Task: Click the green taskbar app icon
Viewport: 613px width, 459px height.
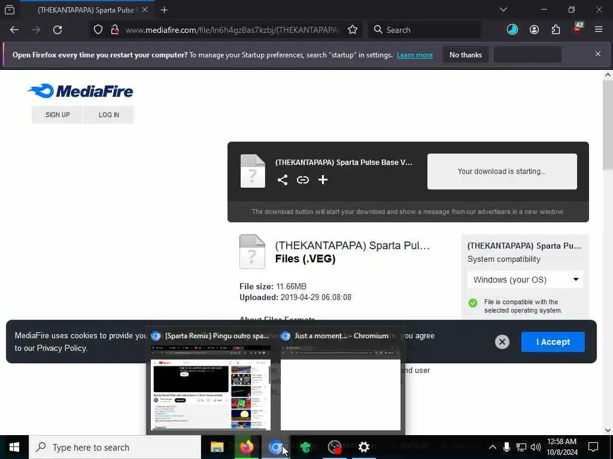Action: 305,447
